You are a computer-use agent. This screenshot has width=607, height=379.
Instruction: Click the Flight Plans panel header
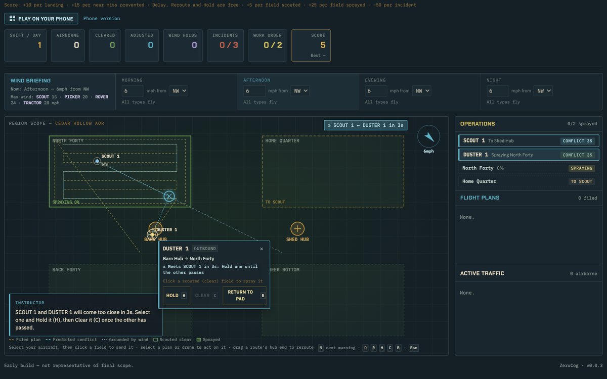[x=529, y=198]
